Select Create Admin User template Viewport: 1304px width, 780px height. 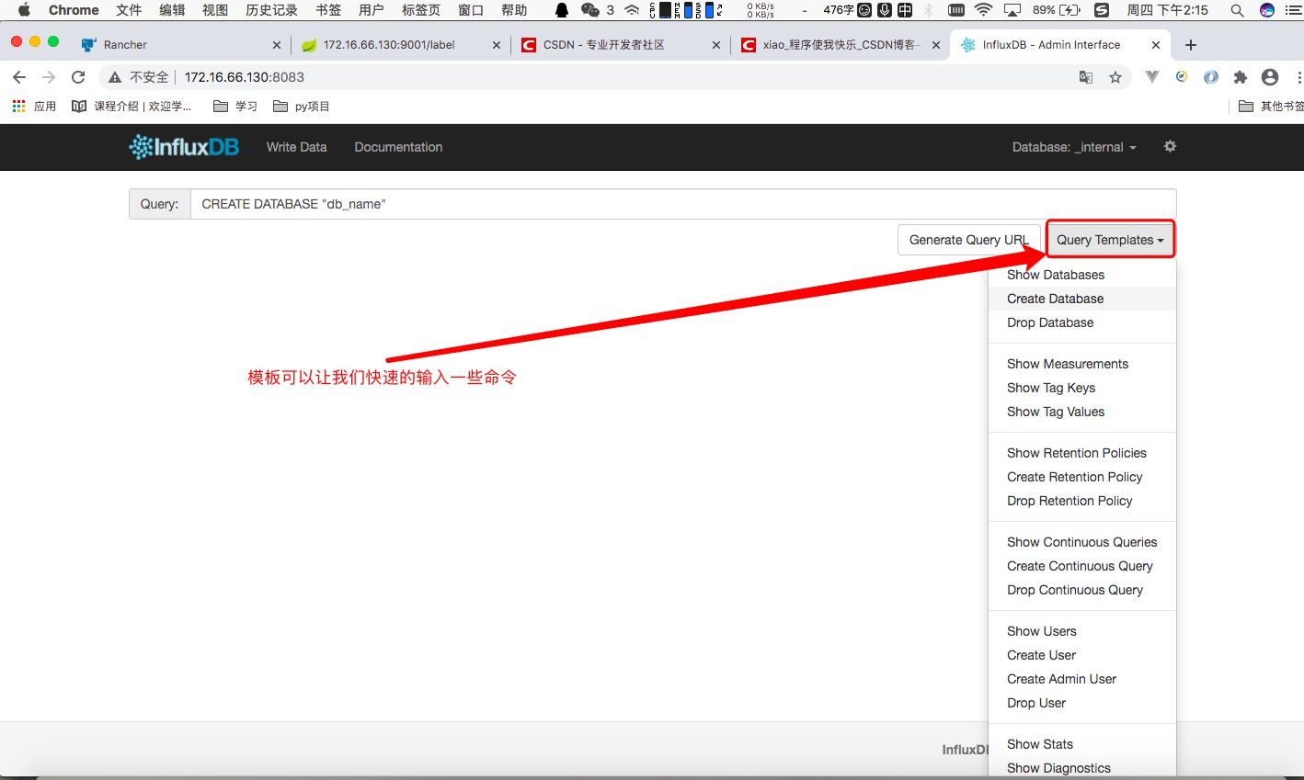[1082, 679]
